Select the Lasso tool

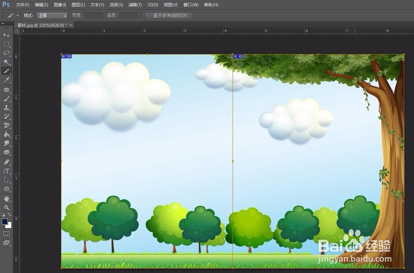[7, 53]
